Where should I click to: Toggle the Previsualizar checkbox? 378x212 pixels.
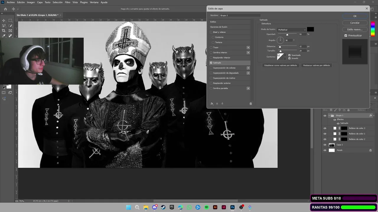point(346,36)
